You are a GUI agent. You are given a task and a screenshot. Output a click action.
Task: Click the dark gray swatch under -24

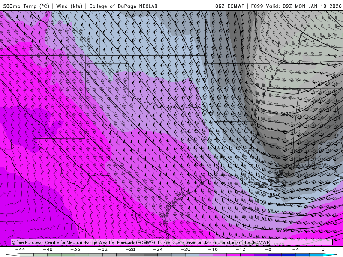click(151, 255)
